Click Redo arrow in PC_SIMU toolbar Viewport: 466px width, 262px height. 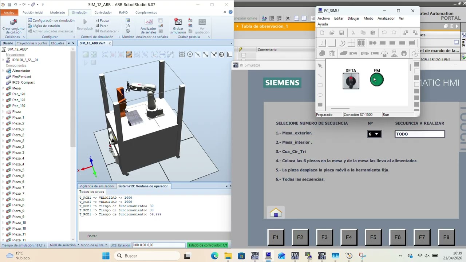tap(394, 33)
